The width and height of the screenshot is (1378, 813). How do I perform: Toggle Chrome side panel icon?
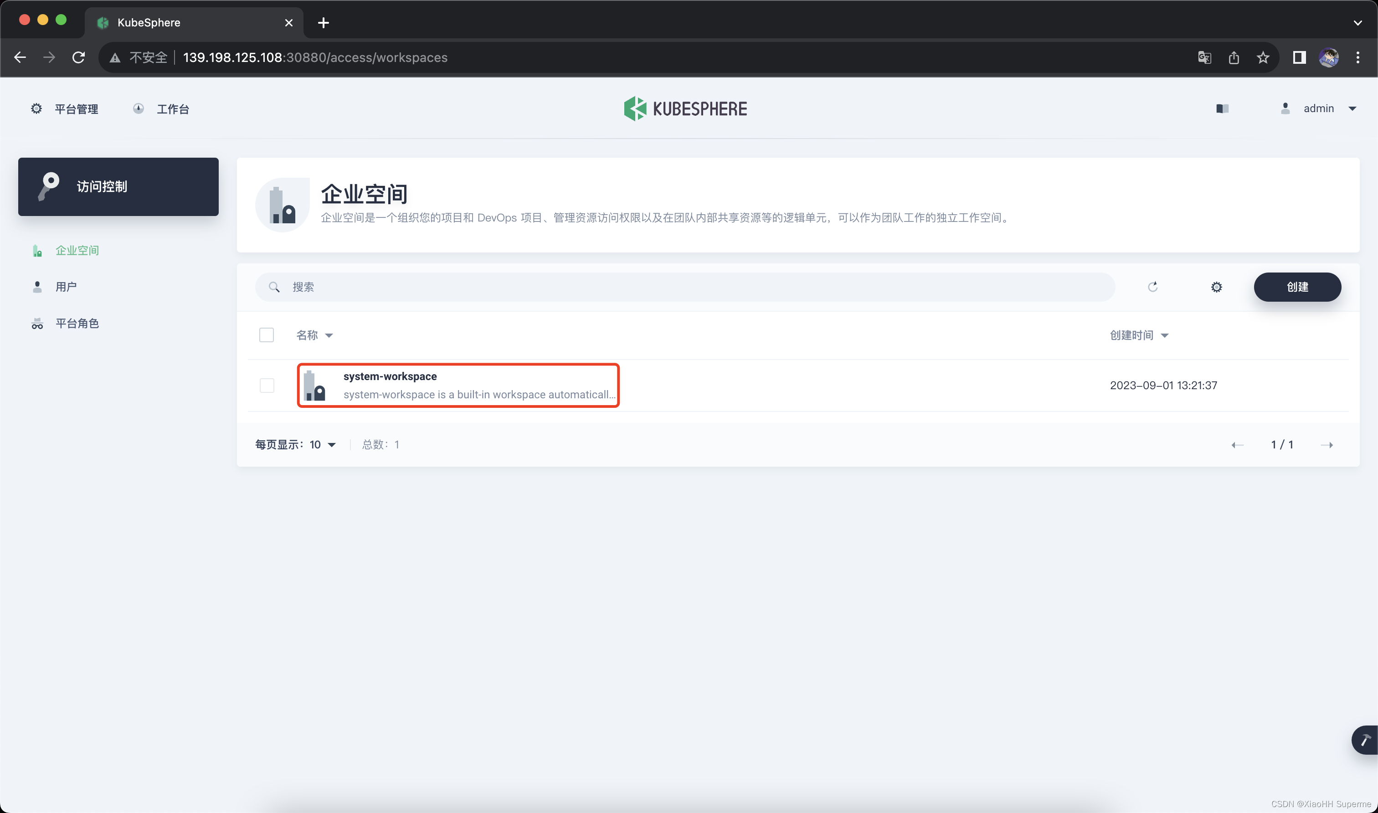[1299, 57]
